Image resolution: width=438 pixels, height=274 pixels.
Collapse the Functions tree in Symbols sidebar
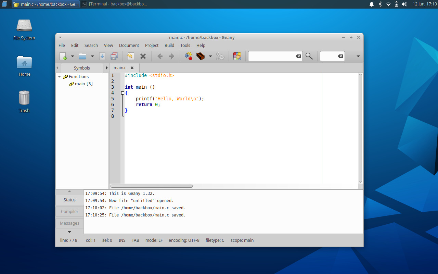[x=59, y=76]
